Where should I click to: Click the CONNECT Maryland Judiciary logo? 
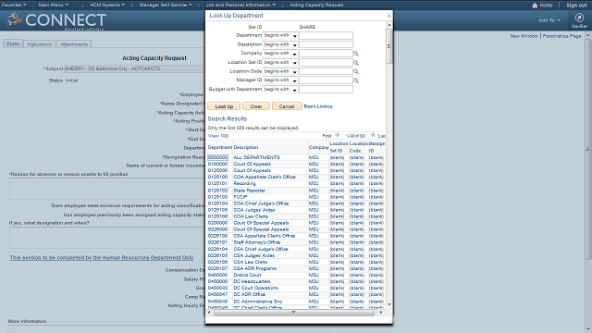tap(54, 20)
